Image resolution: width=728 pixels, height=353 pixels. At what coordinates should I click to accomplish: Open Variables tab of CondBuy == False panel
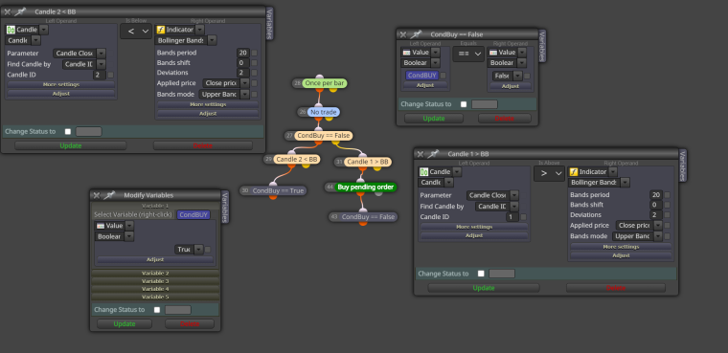click(542, 46)
